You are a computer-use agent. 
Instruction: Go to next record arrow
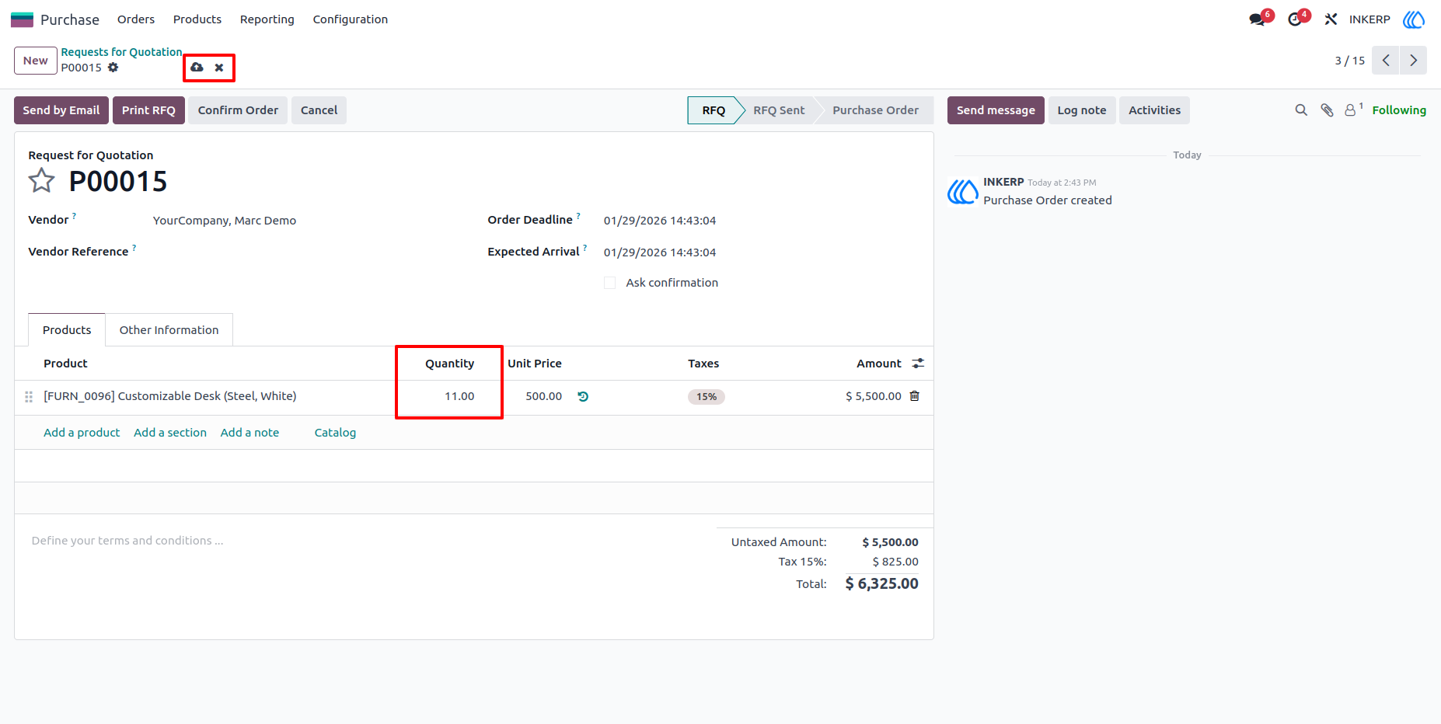pos(1413,61)
